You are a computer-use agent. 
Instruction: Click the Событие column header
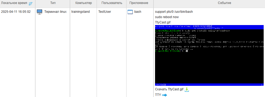point(224,3)
